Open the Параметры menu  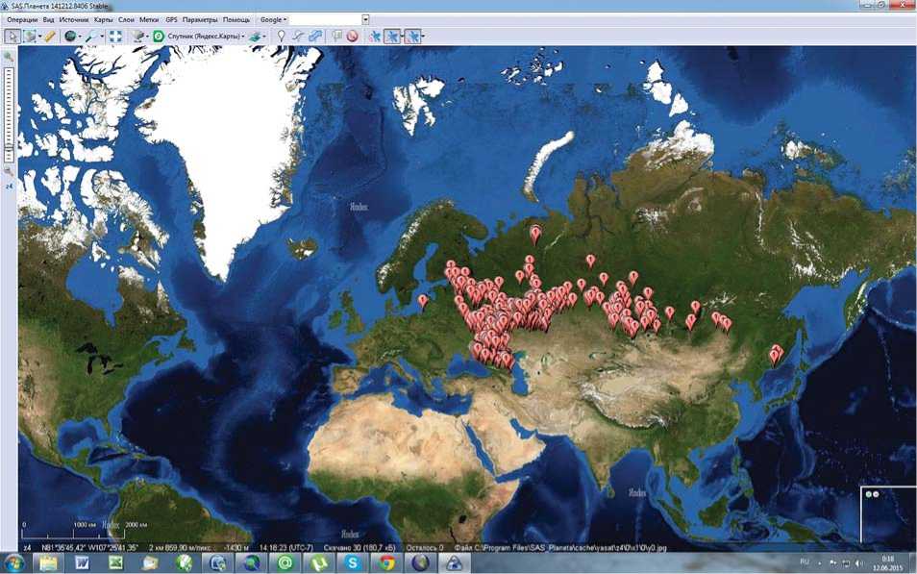click(200, 19)
